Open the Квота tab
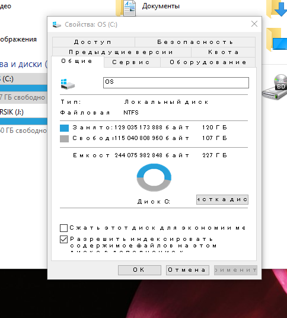 [223, 52]
